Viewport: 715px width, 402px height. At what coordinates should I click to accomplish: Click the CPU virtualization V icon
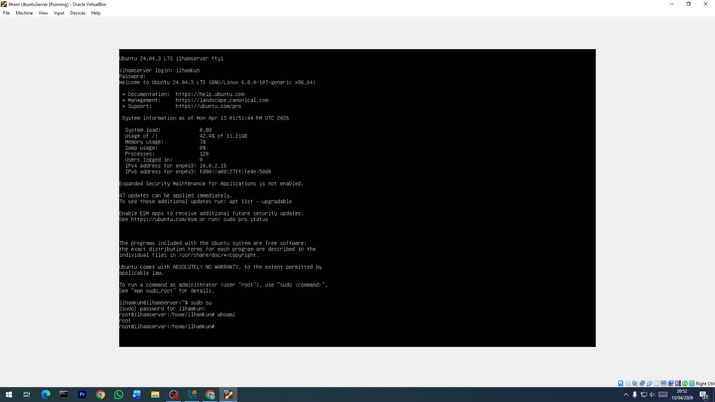[677, 383]
